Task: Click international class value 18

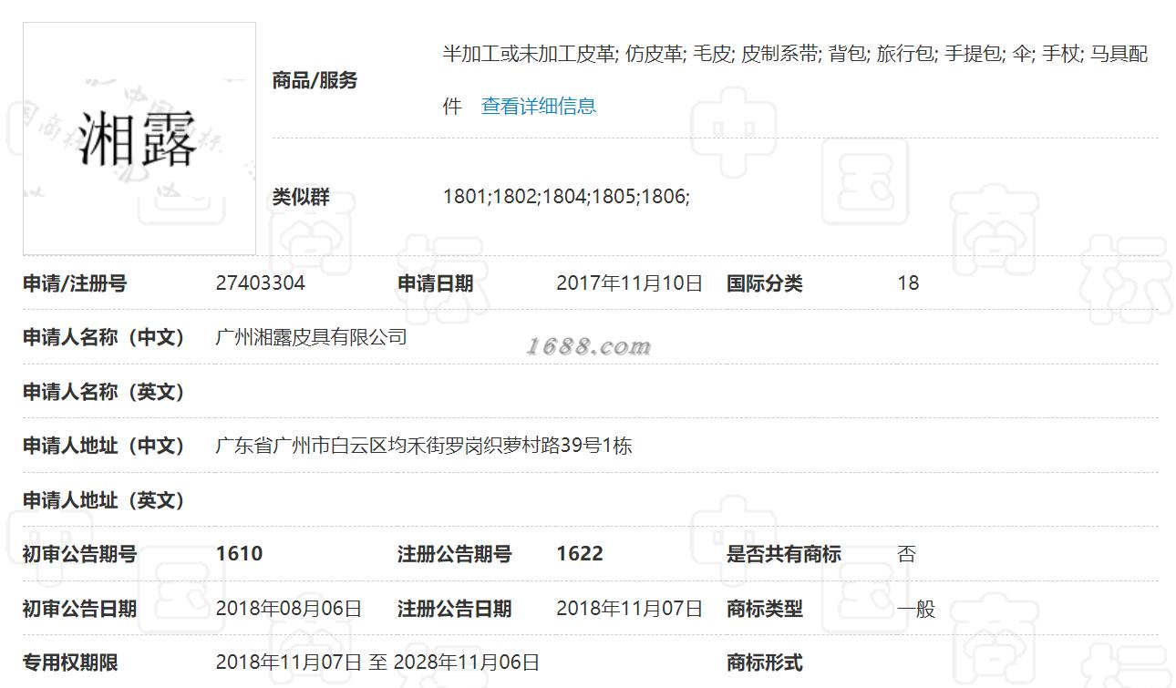Action: point(908,283)
